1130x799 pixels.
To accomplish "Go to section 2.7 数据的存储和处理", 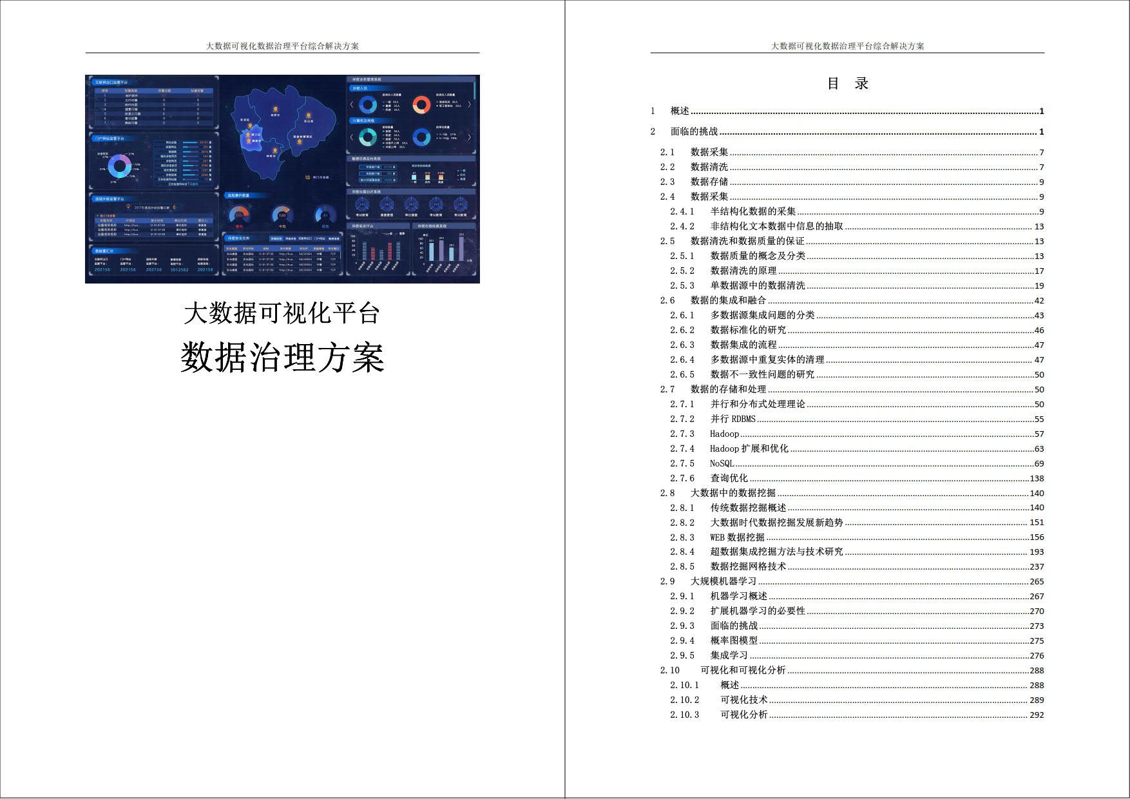I will 852,389.
